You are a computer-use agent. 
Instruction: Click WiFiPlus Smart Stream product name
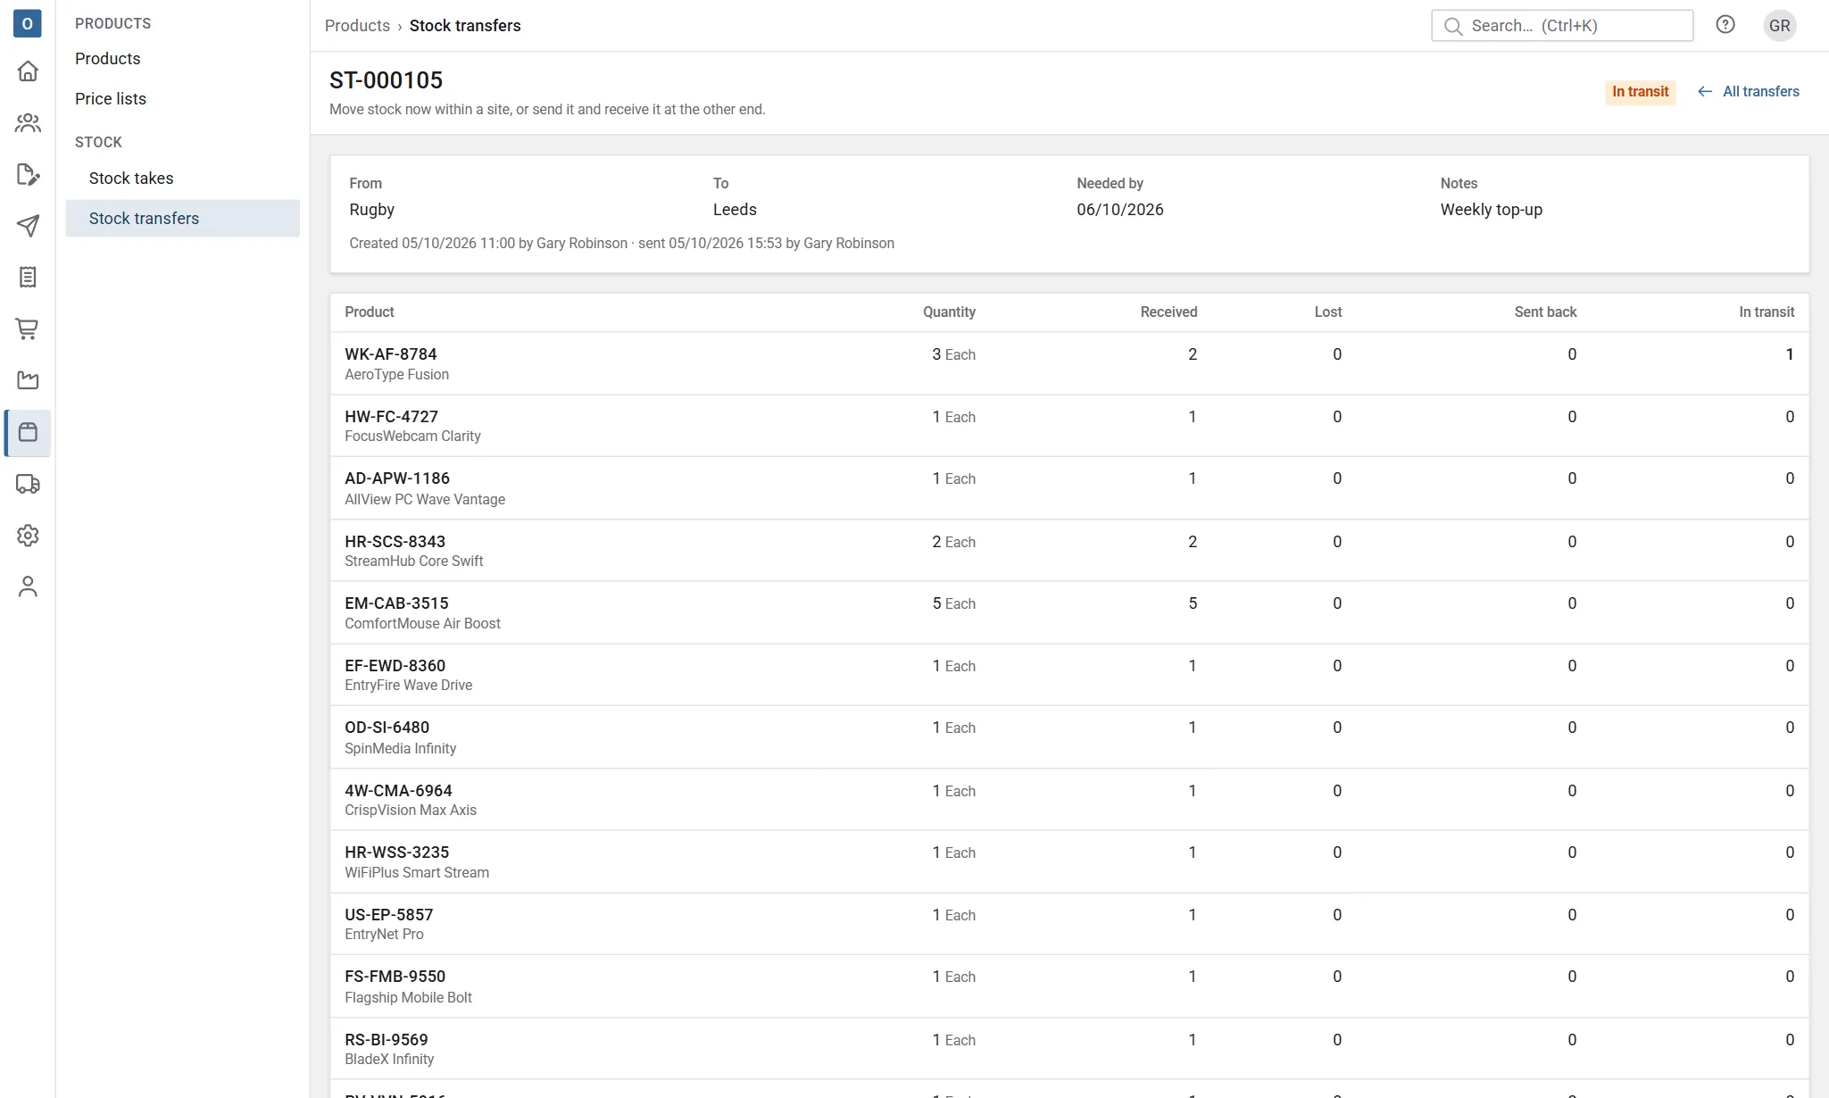[x=417, y=873]
